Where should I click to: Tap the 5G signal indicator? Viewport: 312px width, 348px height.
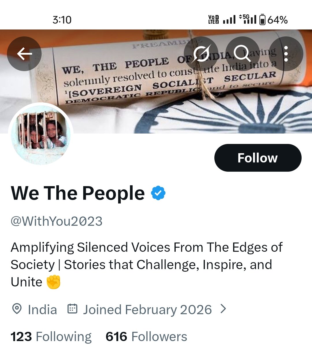248,19
